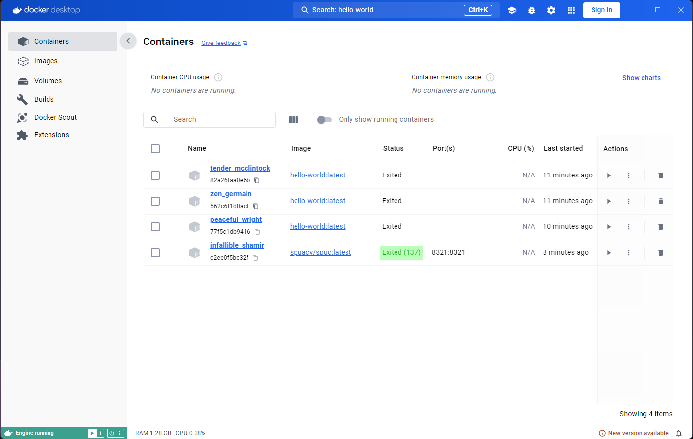Click the Show charts link
This screenshot has height=439, width=693.
pyautogui.click(x=641, y=78)
